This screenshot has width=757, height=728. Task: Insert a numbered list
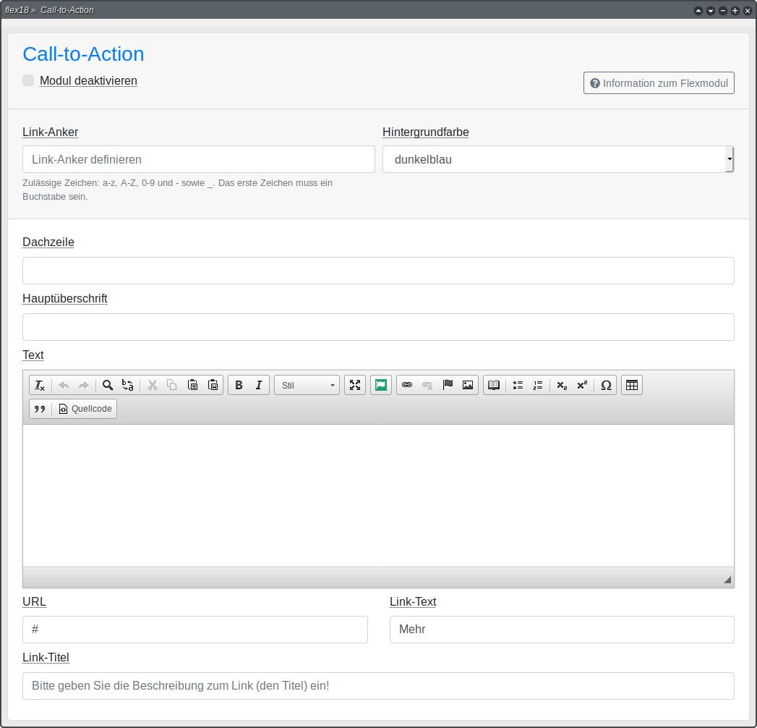(x=537, y=386)
